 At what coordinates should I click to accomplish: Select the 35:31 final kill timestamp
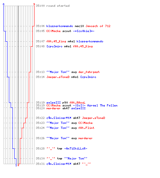(40, 164)
